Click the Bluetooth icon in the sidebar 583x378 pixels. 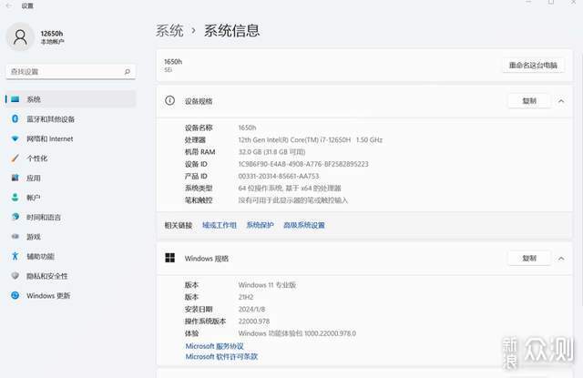pos(15,118)
